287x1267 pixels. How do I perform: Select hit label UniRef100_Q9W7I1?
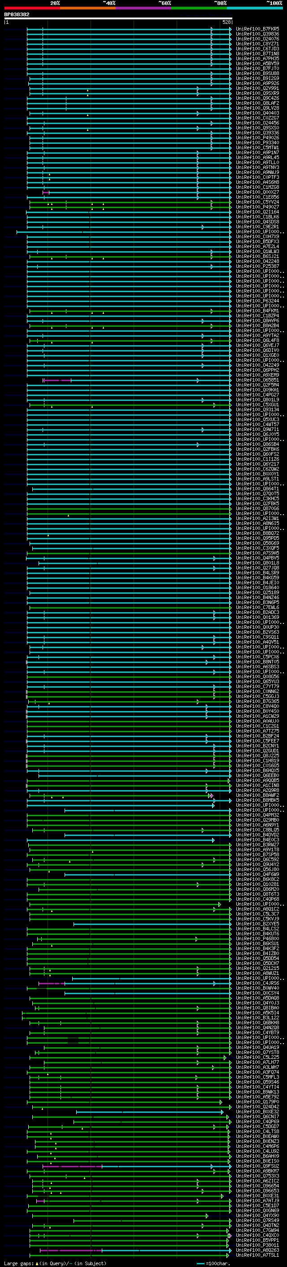[257, 429]
